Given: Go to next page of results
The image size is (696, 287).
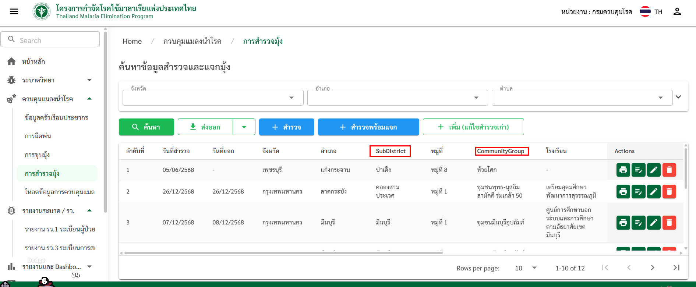Looking at the screenshot, I should 652,268.
